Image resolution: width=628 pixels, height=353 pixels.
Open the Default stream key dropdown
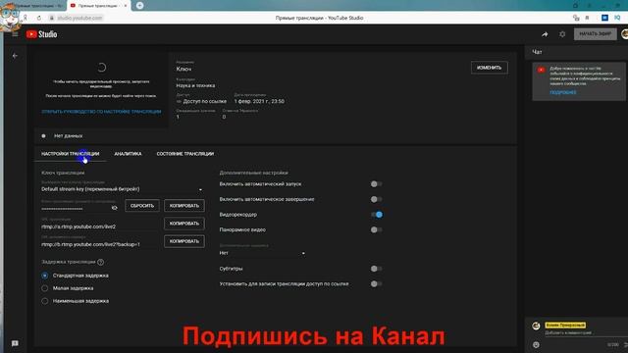coord(122,189)
